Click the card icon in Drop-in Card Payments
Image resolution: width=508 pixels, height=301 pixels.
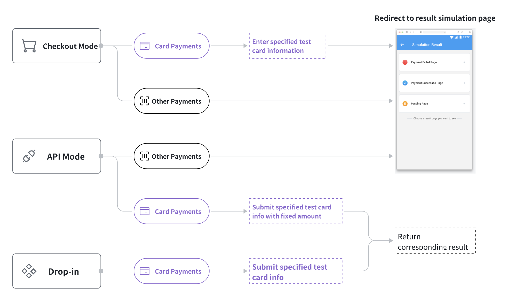pos(145,271)
